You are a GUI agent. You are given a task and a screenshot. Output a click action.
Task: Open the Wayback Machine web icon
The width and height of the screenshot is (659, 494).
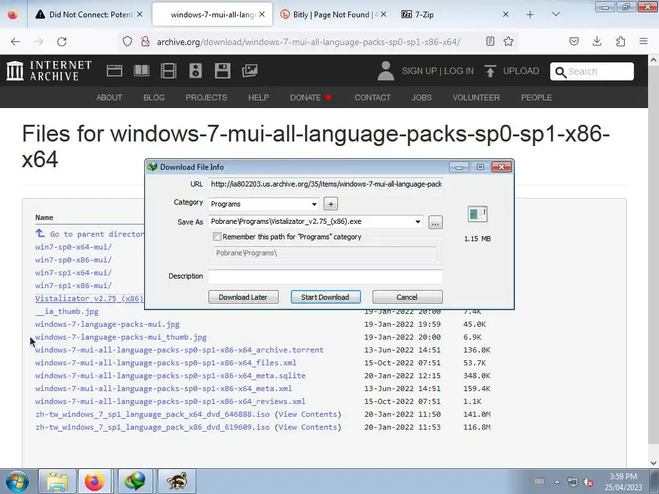(115, 71)
